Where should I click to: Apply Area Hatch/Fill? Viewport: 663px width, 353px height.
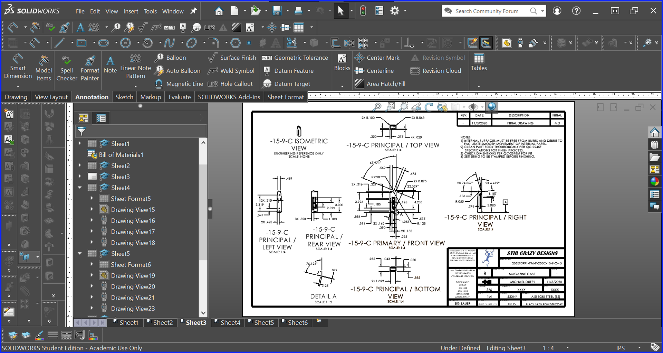point(380,84)
